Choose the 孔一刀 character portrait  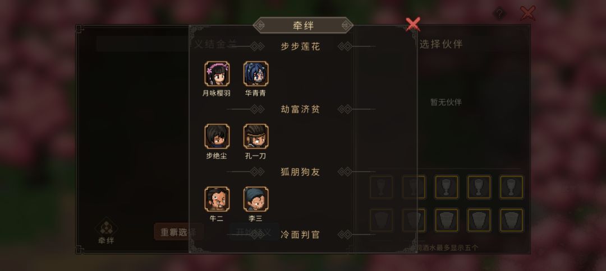point(256,136)
